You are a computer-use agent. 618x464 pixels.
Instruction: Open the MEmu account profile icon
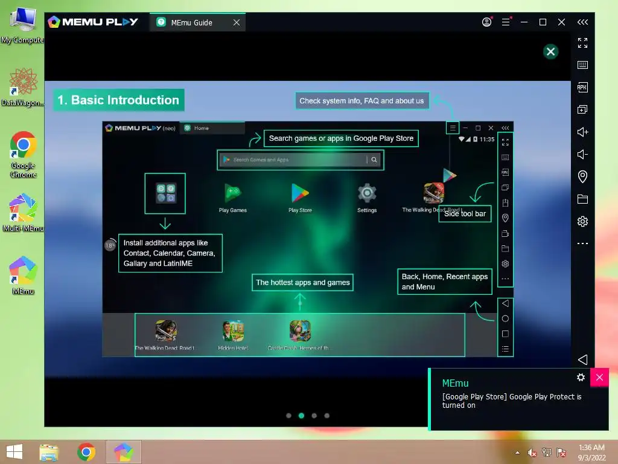tap(487, 22)
